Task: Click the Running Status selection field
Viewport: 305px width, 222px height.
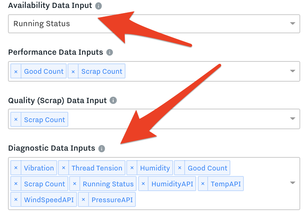Action: tap(154, 24)
